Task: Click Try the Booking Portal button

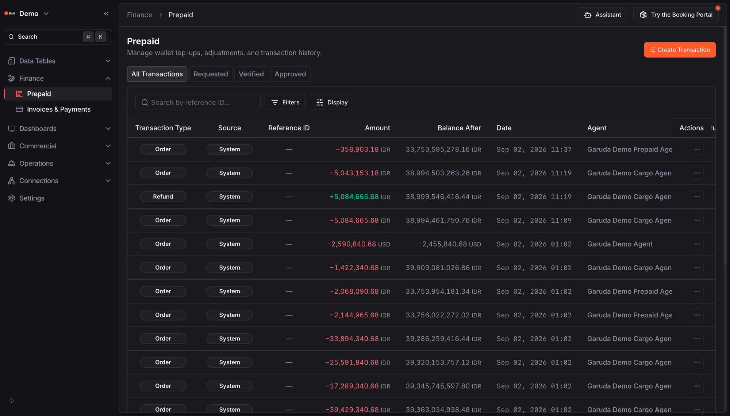Action: click(676, 15)
